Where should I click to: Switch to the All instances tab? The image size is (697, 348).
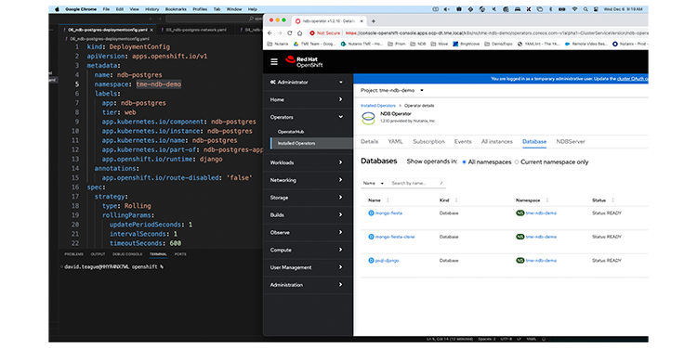(x=497, y=142)
